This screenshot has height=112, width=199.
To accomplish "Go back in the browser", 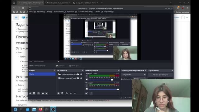I will pyautogui.click(x=14, y=8).
